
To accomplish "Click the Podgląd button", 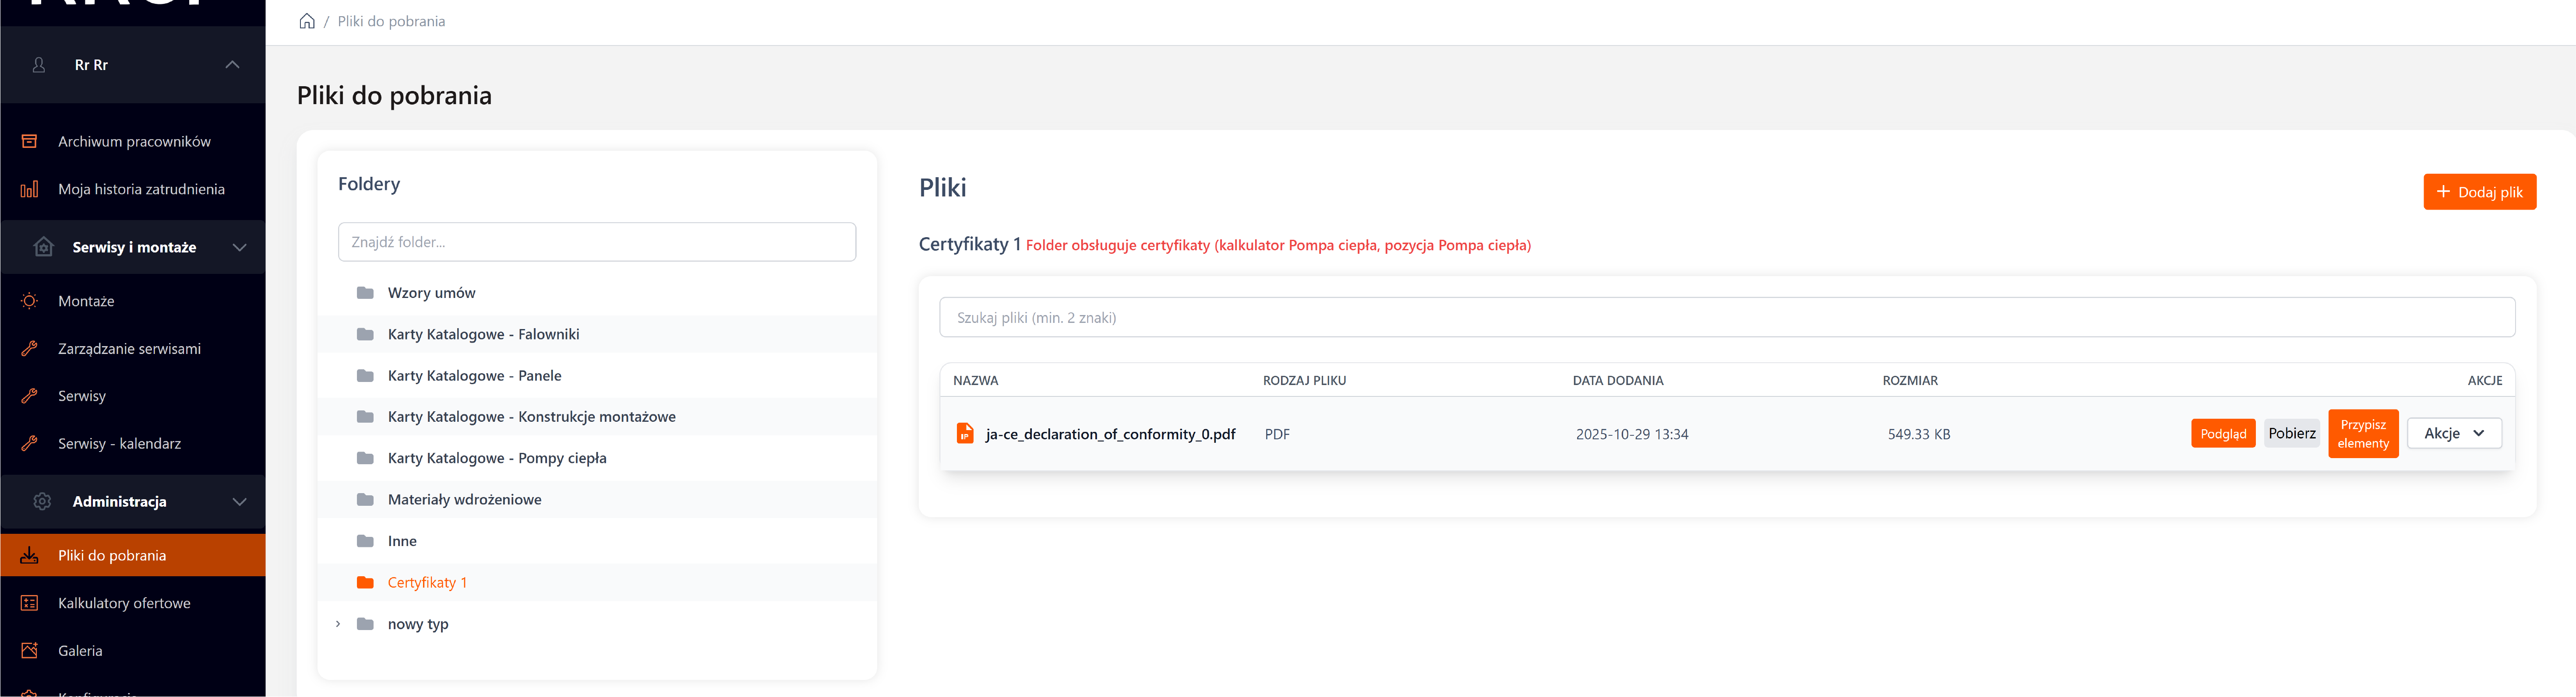I will coord(2222,433).
